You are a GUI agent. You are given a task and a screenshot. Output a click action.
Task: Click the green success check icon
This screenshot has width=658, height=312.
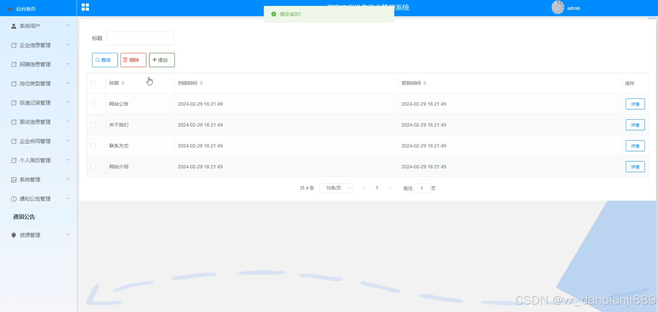tap(274, 14)
